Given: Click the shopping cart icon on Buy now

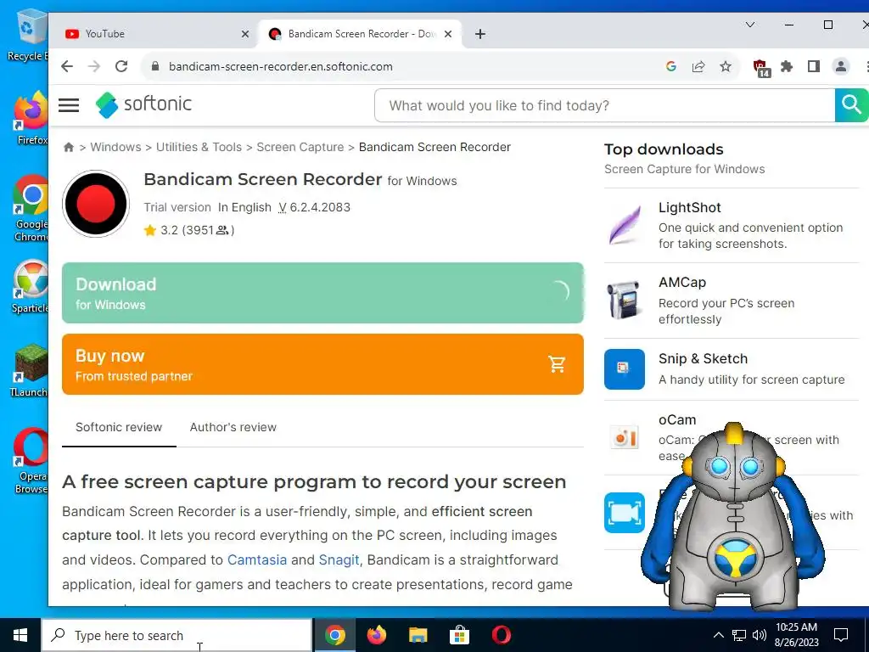Looking at the screenshot, I should (557, 364).
